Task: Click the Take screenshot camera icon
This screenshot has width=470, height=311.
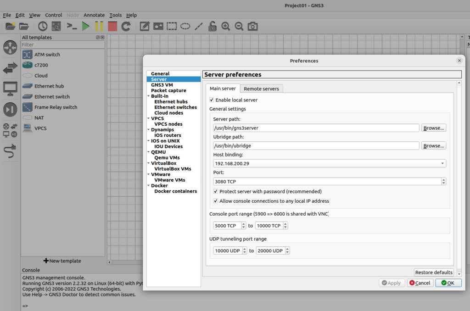Action: [252, 26]
